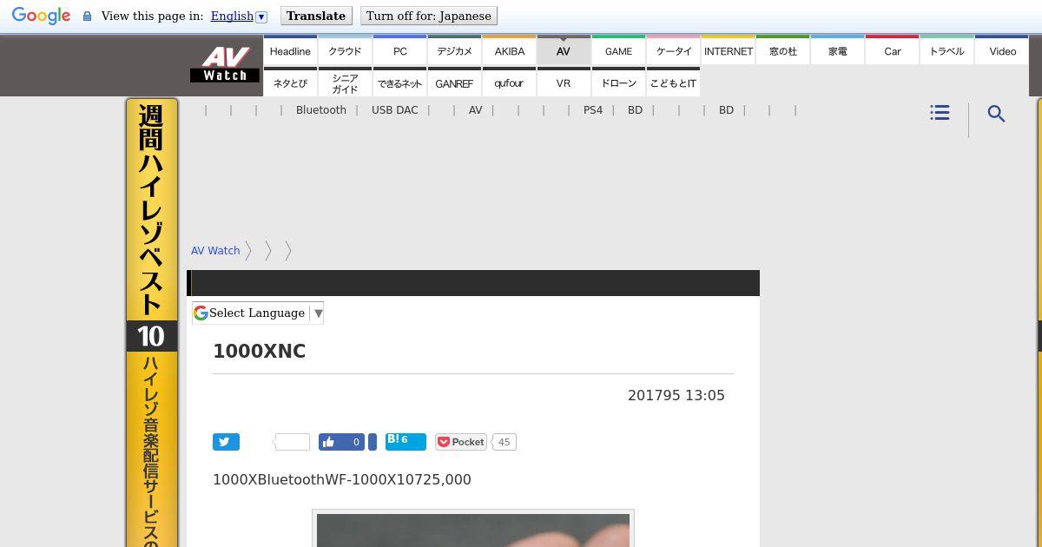Open the PC tab
This screenshot has width=1042, height=547.
[399, 50]
